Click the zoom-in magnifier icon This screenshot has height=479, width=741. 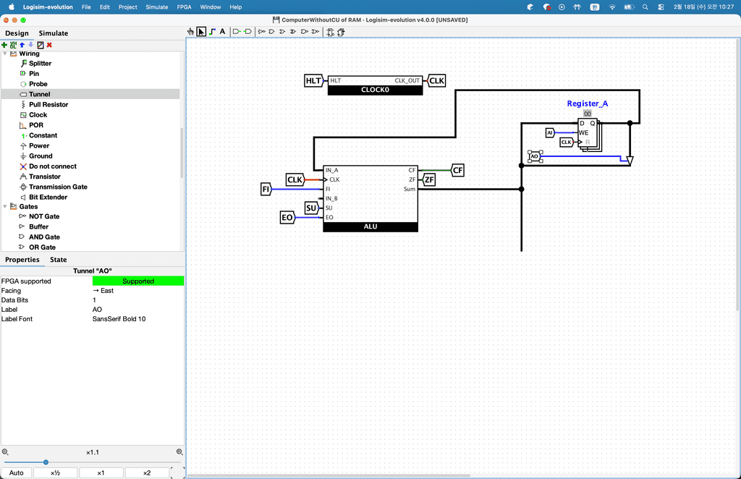tap(179, 452)
